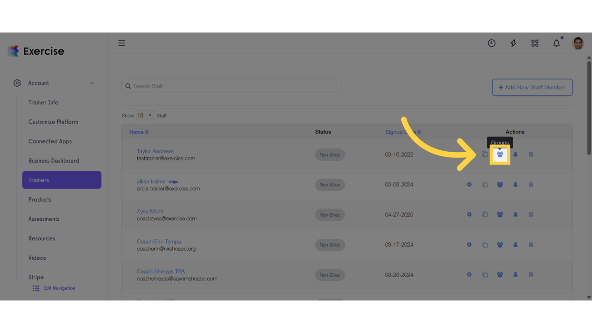Click the Add New Staff Member button
Image resolution: width=592 pixels, height=333 pixels.
[532, 87]
